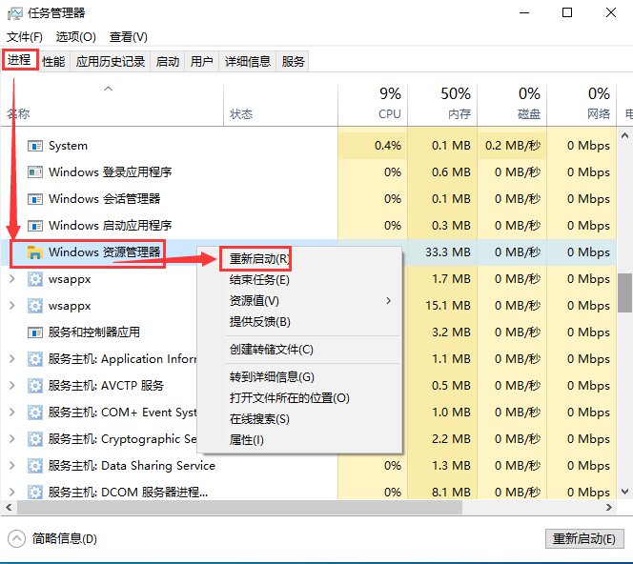
Task: Switch to the 应用历史记录 tab
Action: pos(111,61)
